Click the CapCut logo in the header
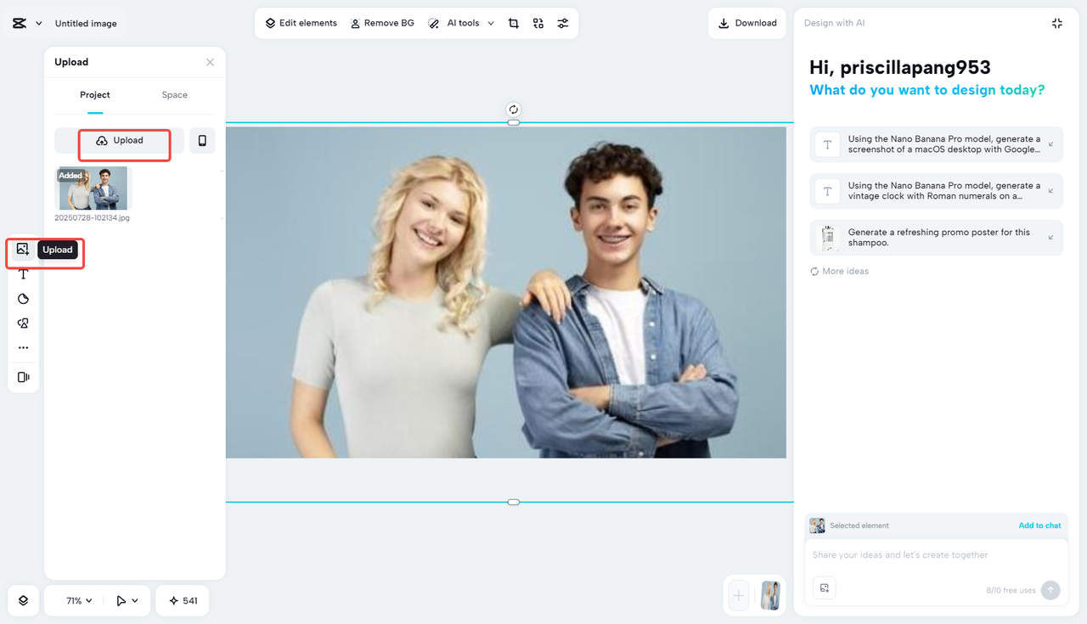1087x624 pixels. point(20,24)
